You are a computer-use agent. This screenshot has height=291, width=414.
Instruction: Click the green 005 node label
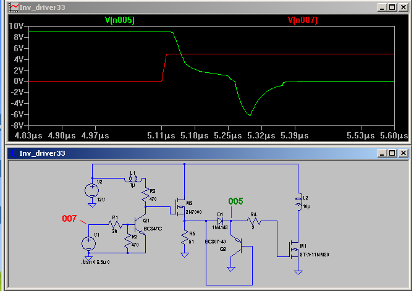point(236,201)
